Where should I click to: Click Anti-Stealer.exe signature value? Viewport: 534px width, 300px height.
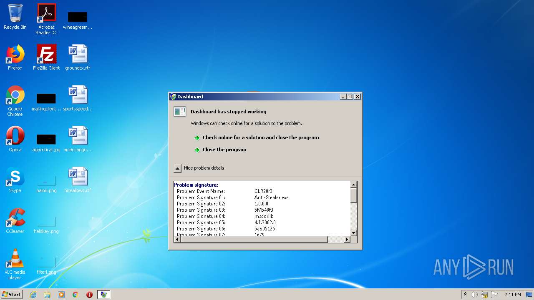272,197
